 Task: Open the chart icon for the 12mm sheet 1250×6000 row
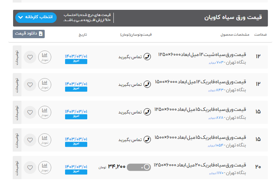click(45, 57)
